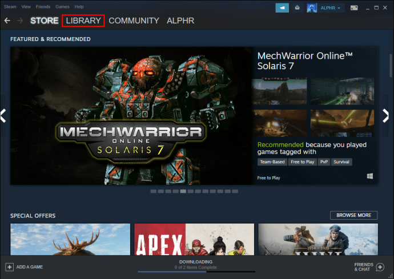Open the Steam menu
This screenshot has width=394, height=279.
click(x=10, y=7)
